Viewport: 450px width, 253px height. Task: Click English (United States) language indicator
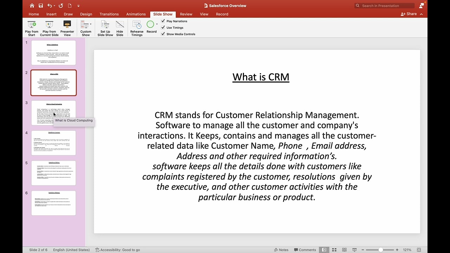point(71,250)
